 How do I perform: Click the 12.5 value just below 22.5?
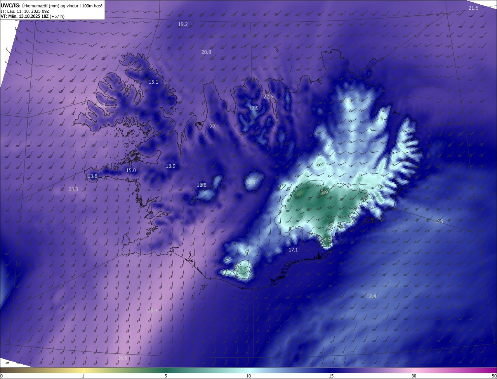point(254,109)
